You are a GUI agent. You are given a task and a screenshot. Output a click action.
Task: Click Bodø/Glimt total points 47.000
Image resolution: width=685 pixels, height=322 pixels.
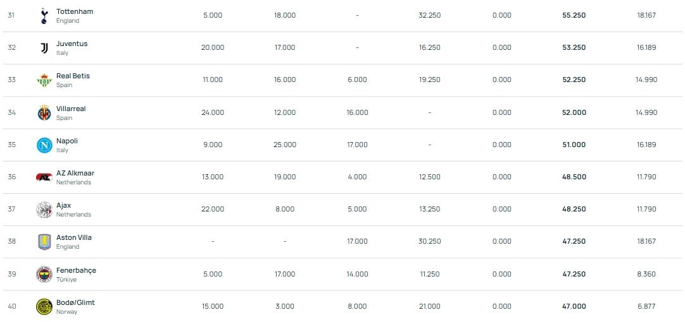(574, 306)
